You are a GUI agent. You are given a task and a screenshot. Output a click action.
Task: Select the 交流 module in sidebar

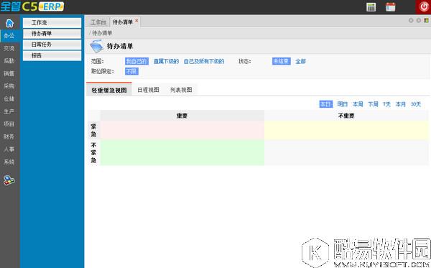click(9, 48)
